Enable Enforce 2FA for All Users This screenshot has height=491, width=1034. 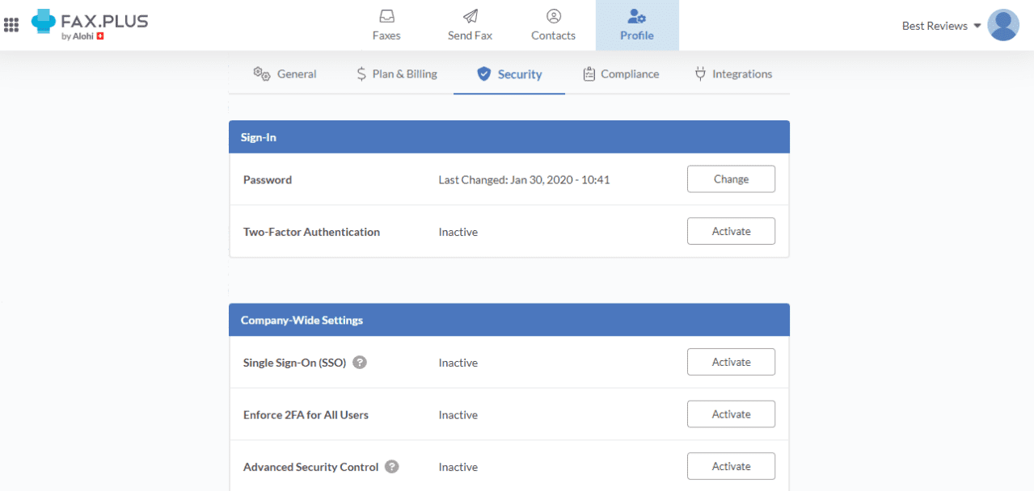tap(730, 413)
